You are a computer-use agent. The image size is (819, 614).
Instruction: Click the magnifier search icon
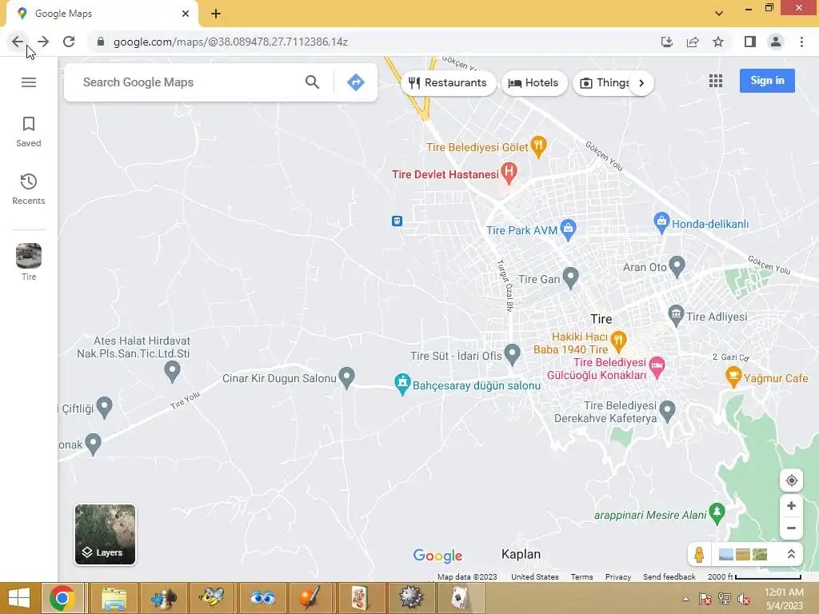pos(313,82)
